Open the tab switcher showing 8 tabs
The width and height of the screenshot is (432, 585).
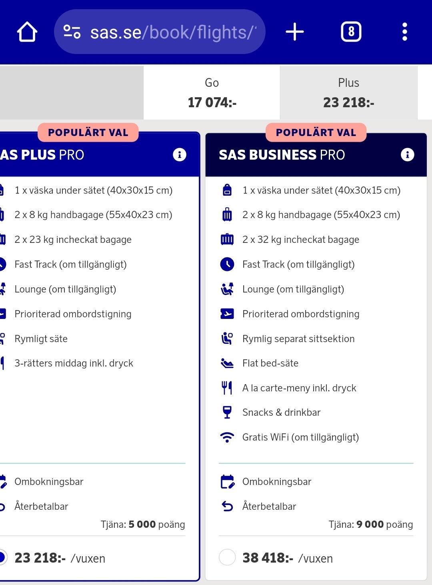tap(351, 32)
